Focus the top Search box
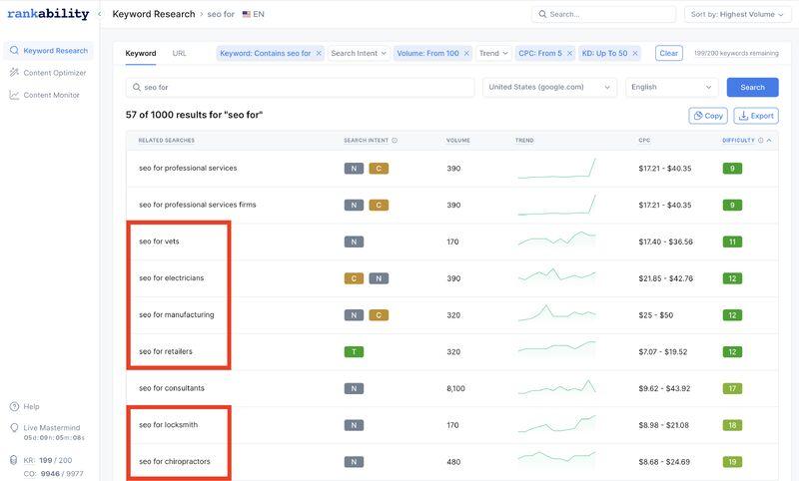Image resolution: width=799 pixels, height=481 pixels. point(604,14)
